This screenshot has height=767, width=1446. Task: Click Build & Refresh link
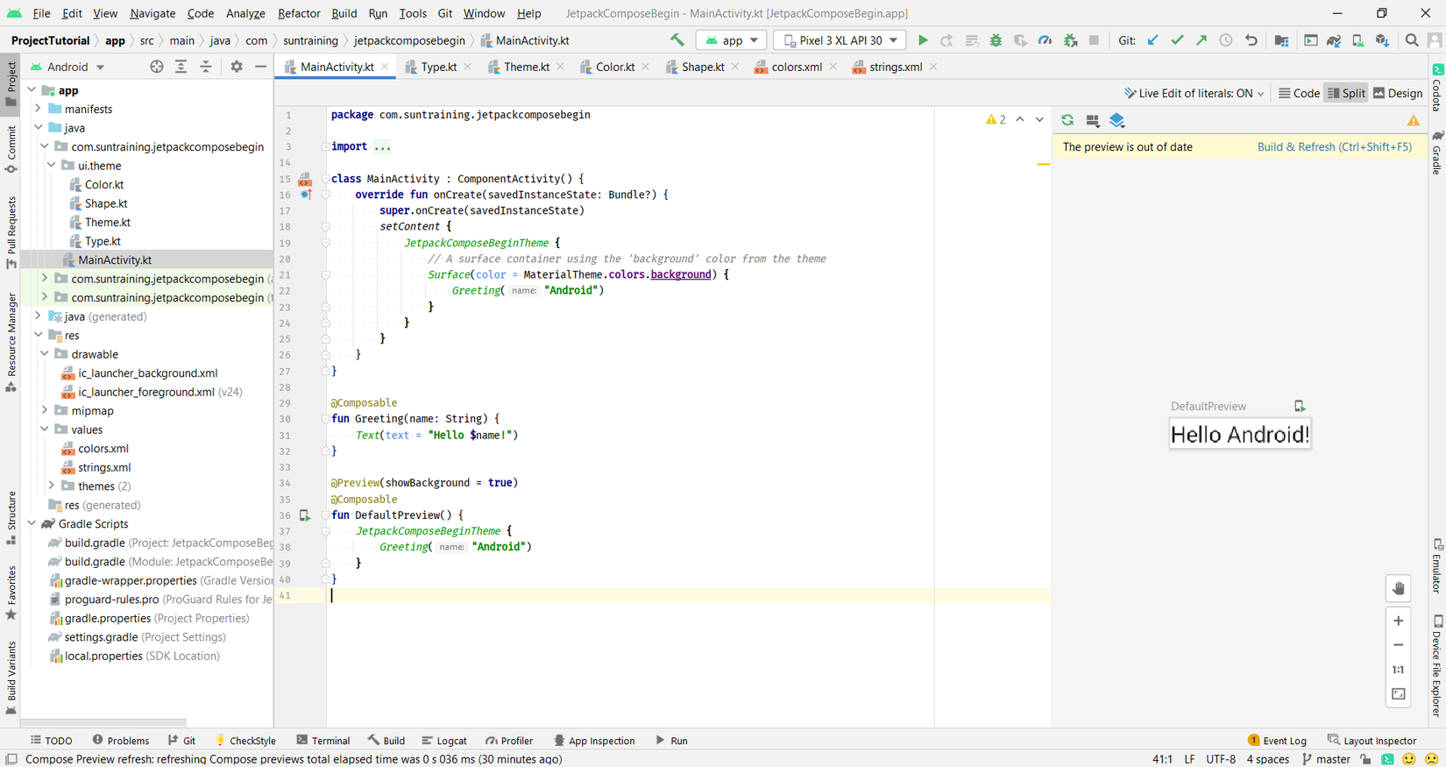tap(1334, 146)
